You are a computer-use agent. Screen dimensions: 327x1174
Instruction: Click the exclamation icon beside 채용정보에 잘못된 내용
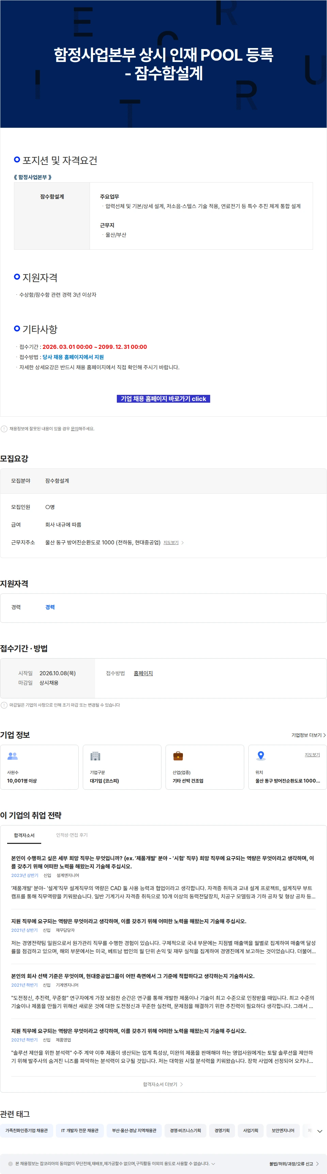pos(4,429)
